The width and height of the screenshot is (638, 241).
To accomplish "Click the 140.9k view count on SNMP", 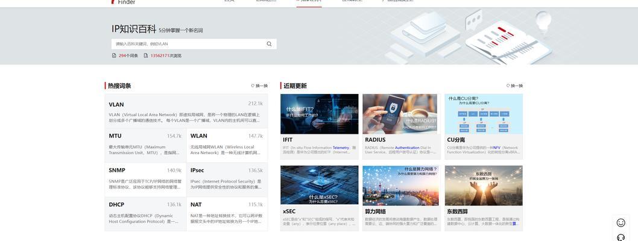I will [174, 171].
